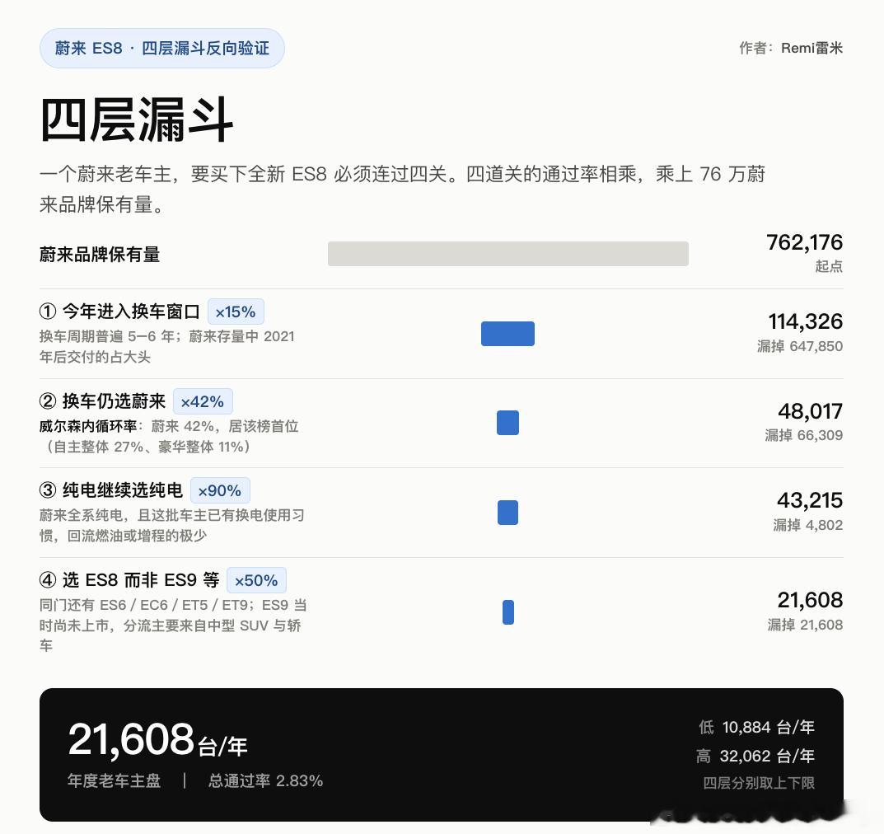The image size is (884, 834).
Task: Click the ×90% rate badge
Action: (220, 490)
